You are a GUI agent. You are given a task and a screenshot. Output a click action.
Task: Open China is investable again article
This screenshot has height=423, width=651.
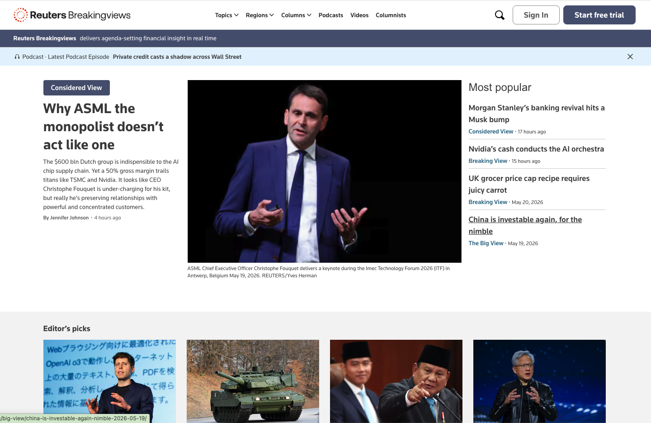pyautogui.click(x=525, y=225)
